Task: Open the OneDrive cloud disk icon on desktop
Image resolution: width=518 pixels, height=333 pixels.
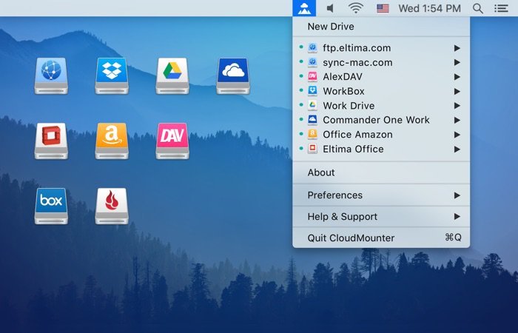Action: click(x=233, y=75)
